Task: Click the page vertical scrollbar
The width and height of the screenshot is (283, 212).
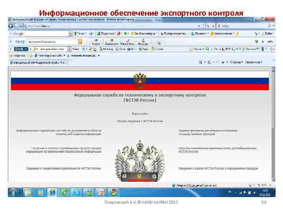Action: tap(273, 124)
